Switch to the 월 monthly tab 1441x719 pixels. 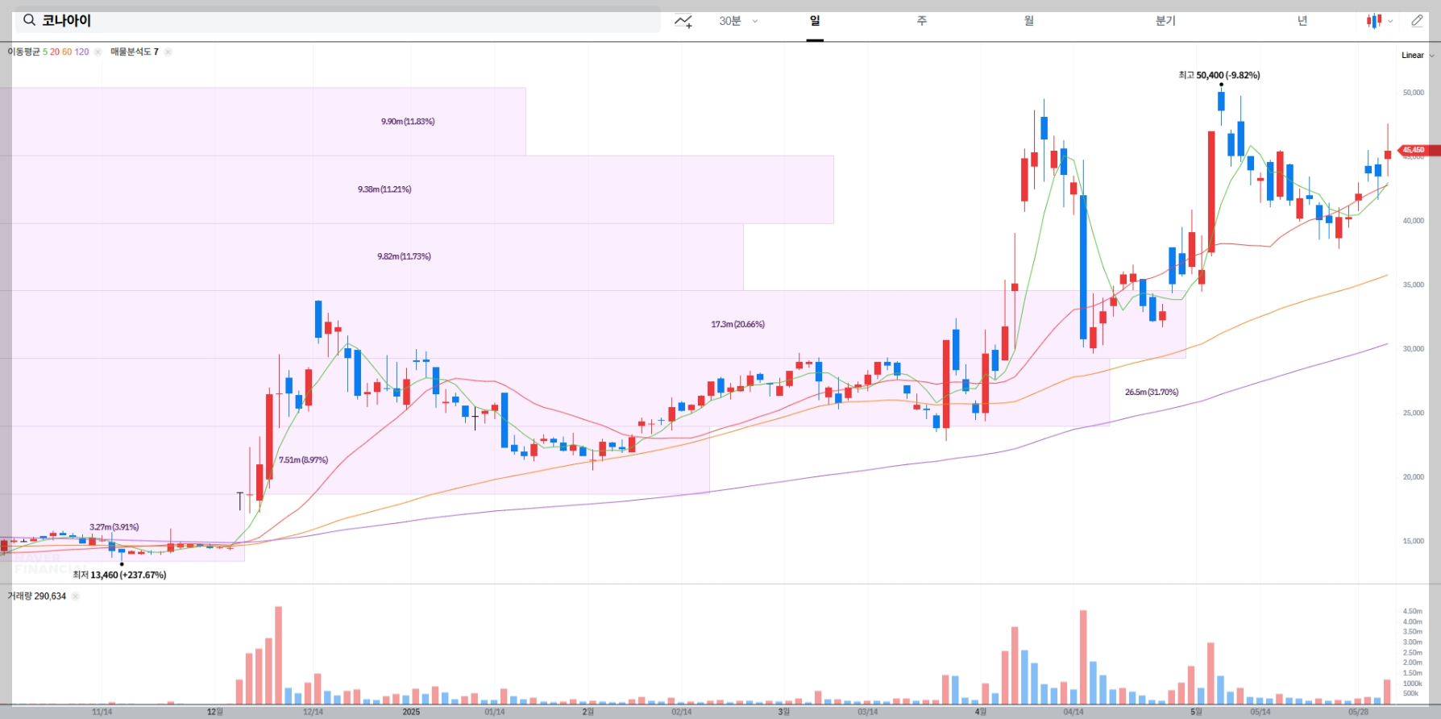(1029, 21)
